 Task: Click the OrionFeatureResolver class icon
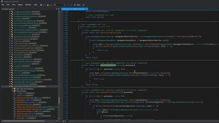pyautogui.click(x=12, y=84)
